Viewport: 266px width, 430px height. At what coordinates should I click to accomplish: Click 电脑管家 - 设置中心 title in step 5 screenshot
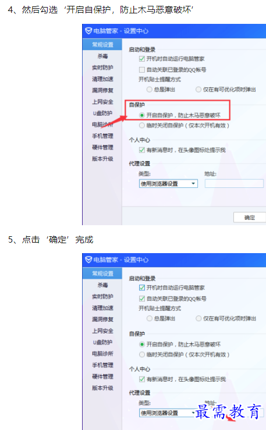point(120,260)
